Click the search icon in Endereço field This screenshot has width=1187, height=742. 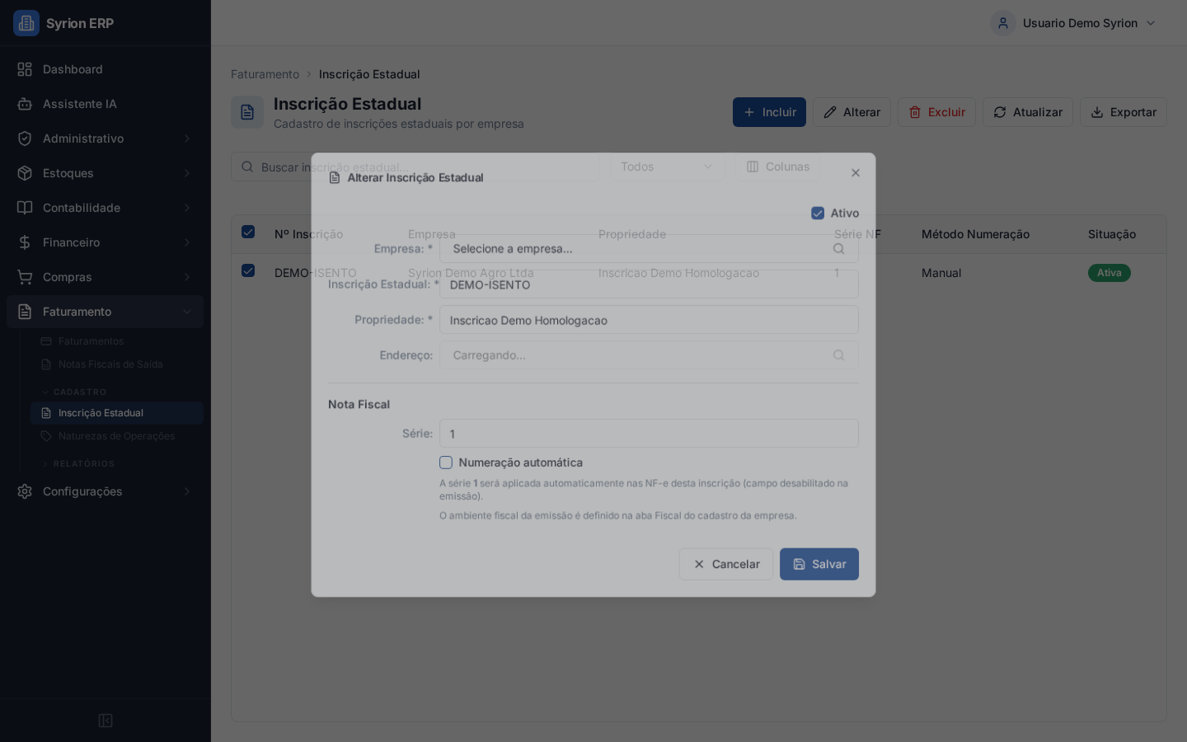pos(838,355)
